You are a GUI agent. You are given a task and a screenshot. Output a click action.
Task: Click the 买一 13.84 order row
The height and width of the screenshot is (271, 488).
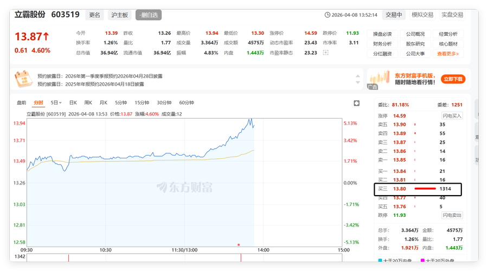[x=419, y=171]
